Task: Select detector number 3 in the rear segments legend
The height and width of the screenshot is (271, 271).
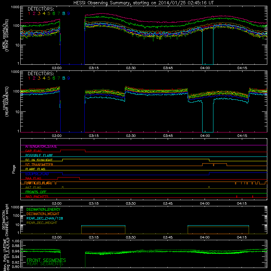Action: (39, 78)
